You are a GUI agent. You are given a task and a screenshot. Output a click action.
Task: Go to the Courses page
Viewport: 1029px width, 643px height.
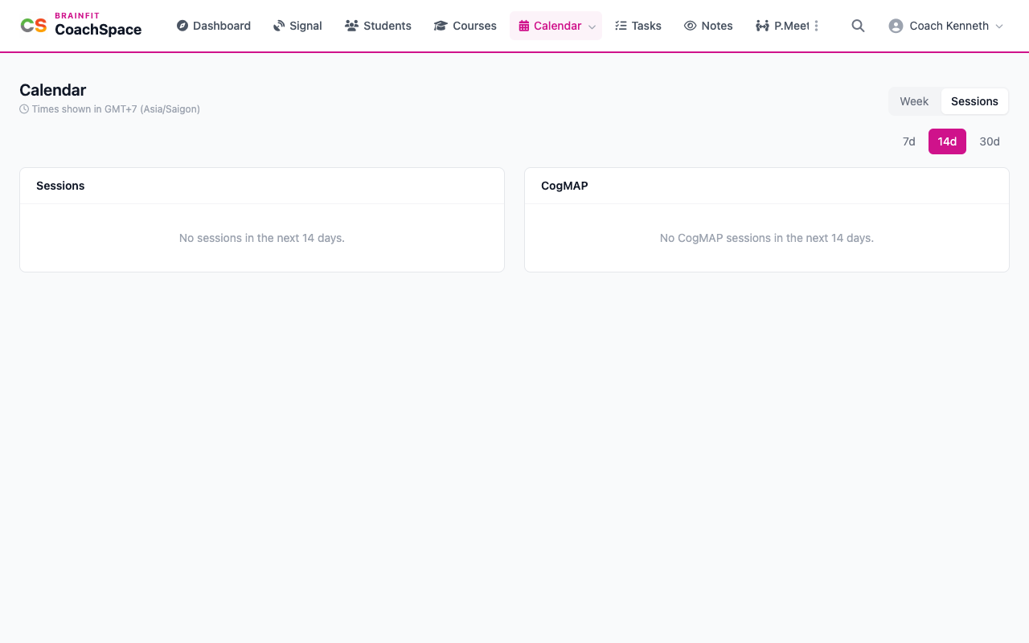point(465,26)
